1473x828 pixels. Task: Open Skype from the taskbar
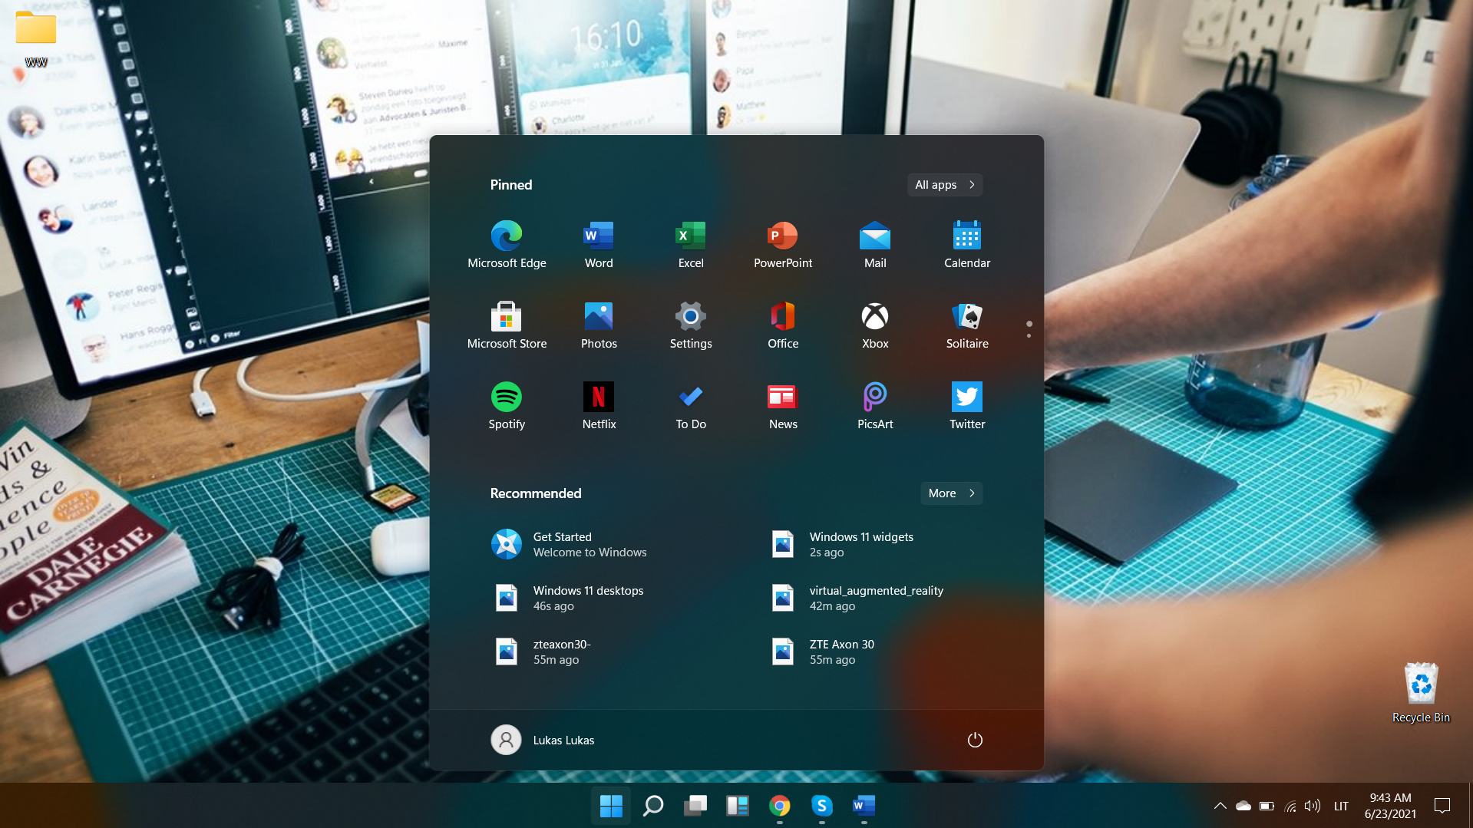pyautogui.click(x=822, y=806)
